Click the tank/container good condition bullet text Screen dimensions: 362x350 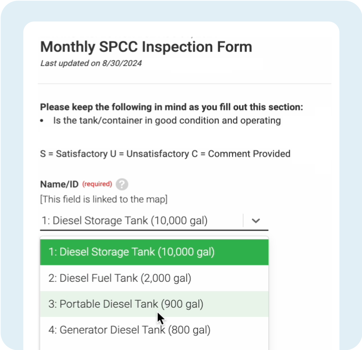pyautogui.click(x=167, y=121)
